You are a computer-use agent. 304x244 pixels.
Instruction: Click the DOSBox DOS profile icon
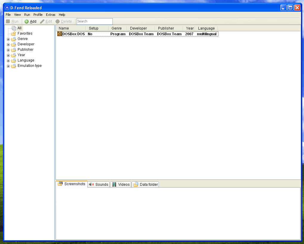[60, 34]
